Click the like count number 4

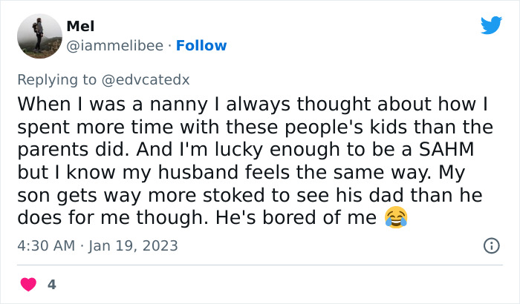52,284
